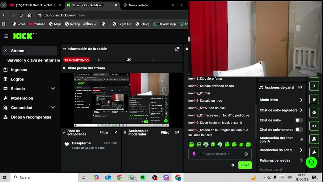Open the Kick hamburger menu
The width and height of the screenshot is (323, 182).
(x=6, y=36)
